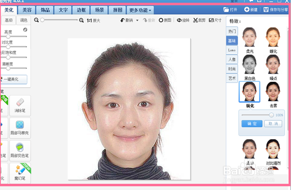Apply the 对比强烈 effect thumbnail
The height and width of the screenshot is (190, 291).
(273, 149)
